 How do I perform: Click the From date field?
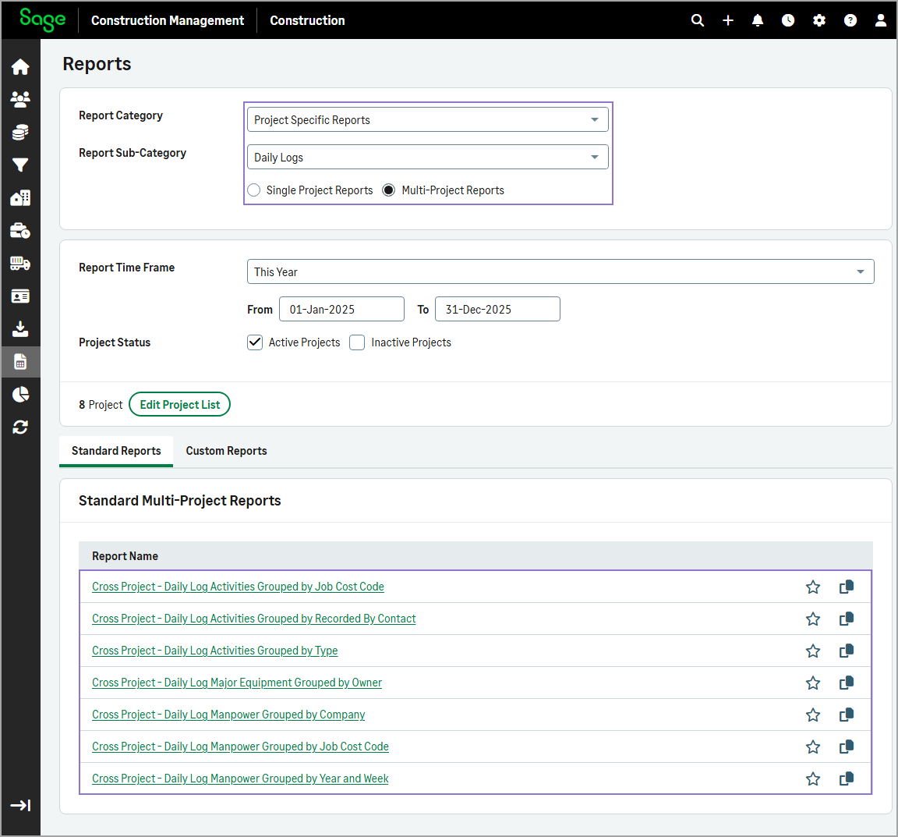pos(341,310)
